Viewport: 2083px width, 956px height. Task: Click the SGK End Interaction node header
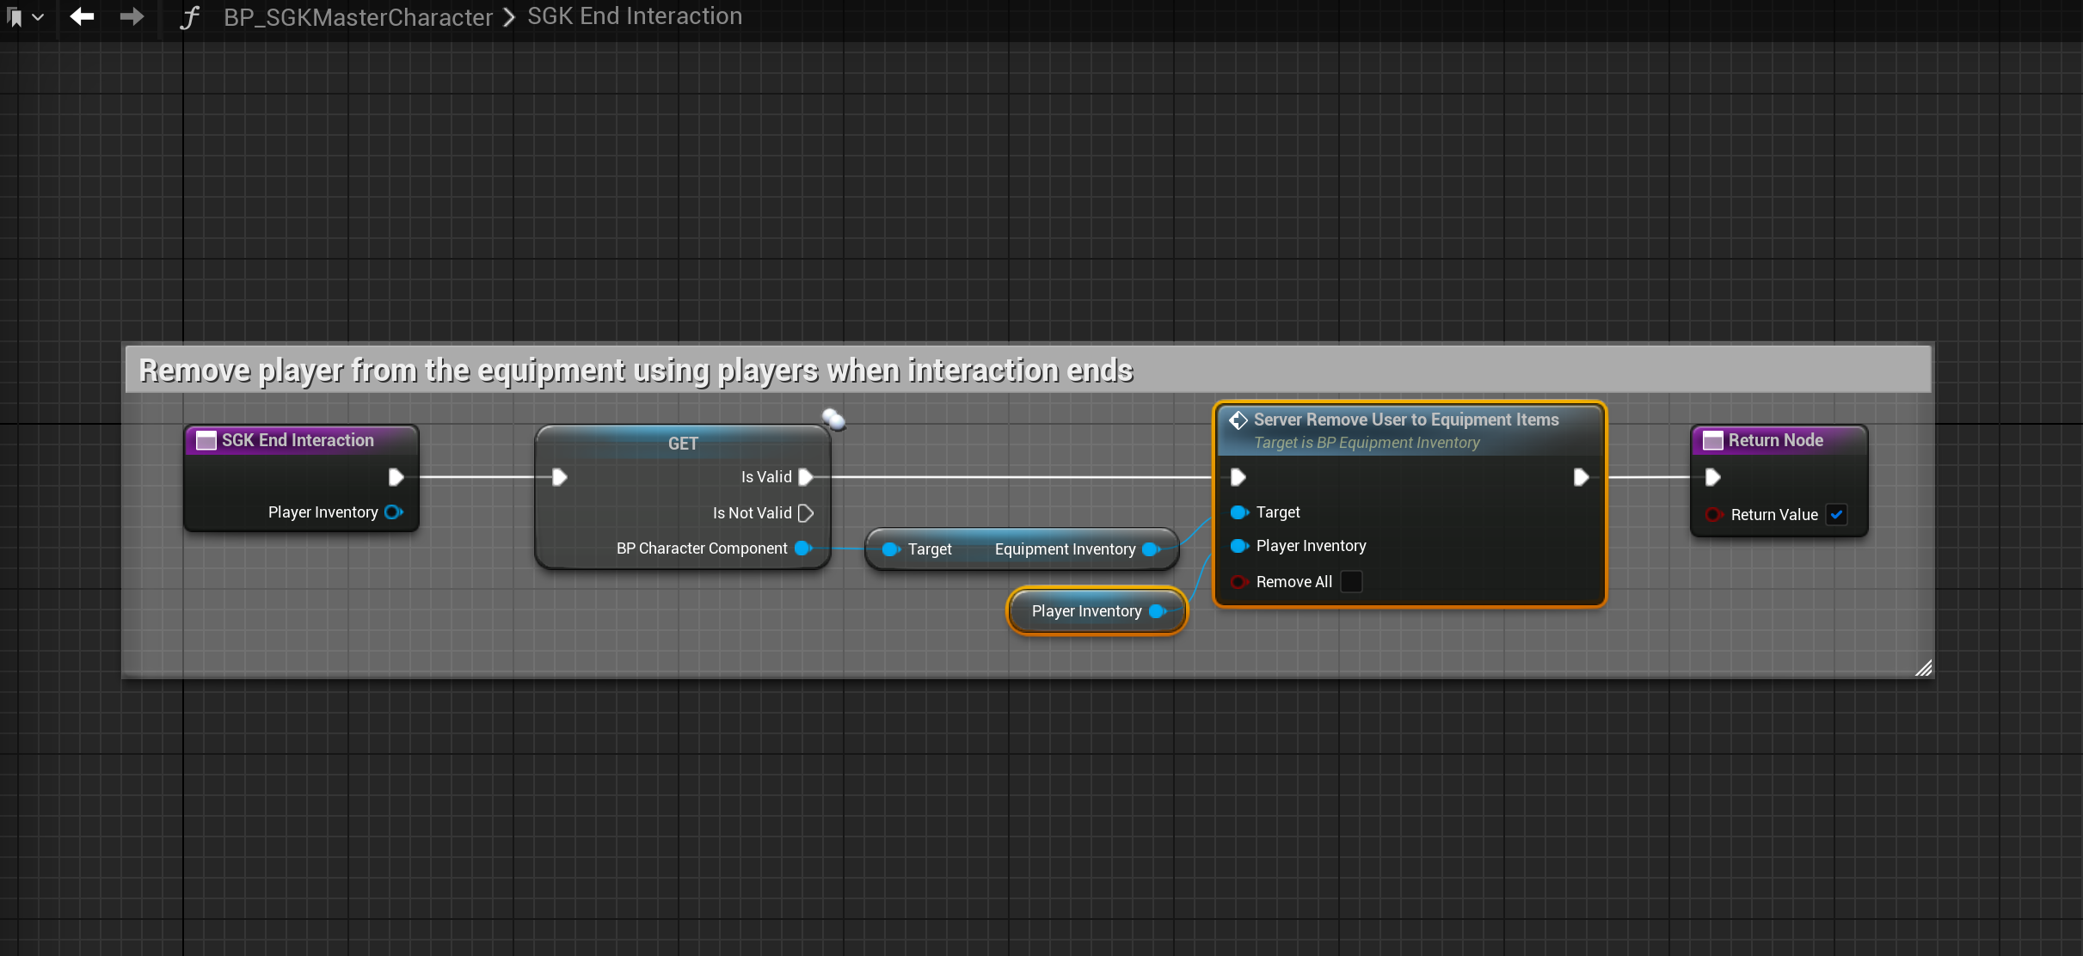[x=298, y=440]
